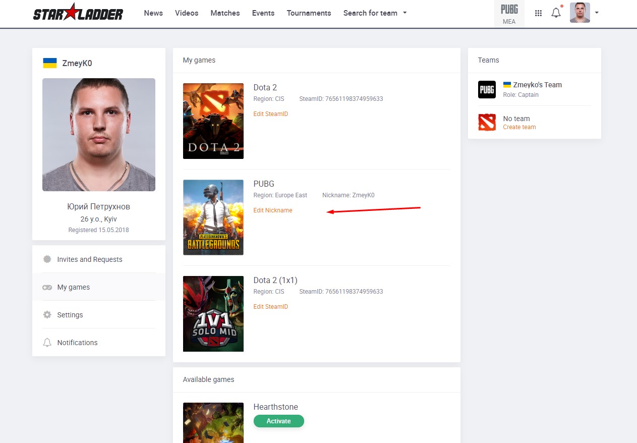
Task: Click the PUBG Battlegrounds cover image
Action: (x=213, y=217)
